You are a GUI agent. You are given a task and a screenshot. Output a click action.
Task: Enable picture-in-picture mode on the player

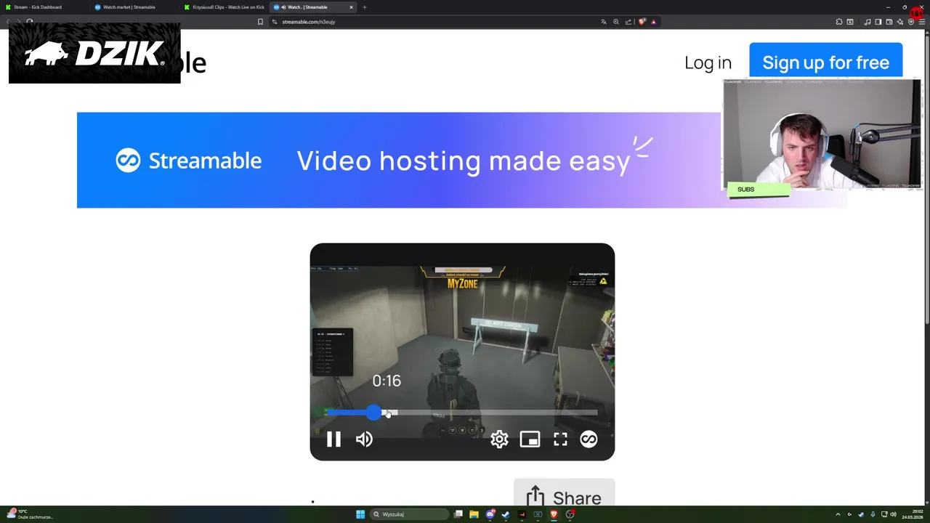[x=530, y=439]
